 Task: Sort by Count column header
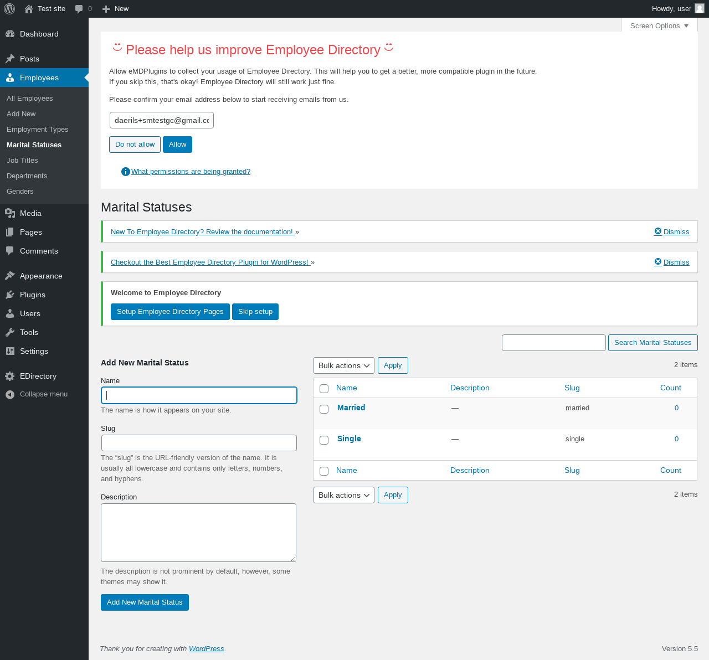[671, 388]
